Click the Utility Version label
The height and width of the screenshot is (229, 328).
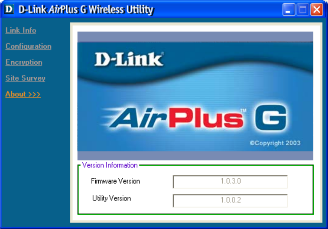pos(111,198)
